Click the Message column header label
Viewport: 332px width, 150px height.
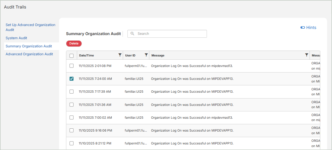158,55
